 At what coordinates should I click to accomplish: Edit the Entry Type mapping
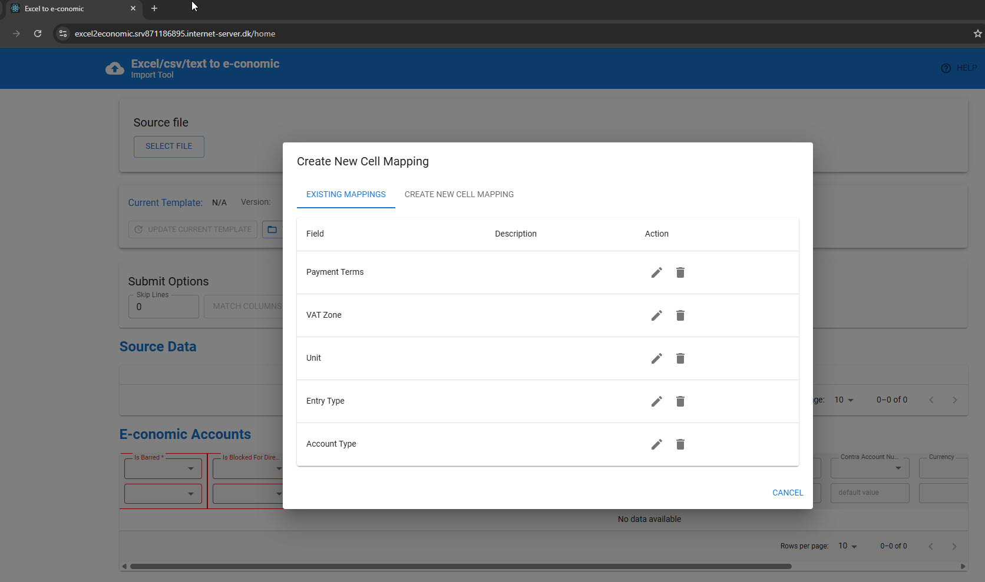pyautogui.click(x=657, y=401)
